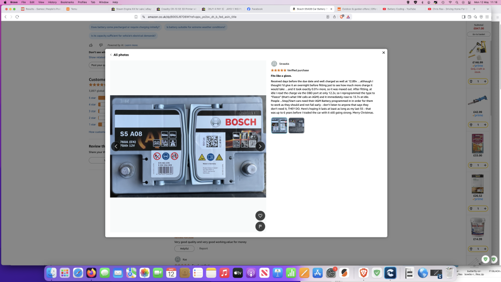Viewport: 501px width, 282px height.
Task: Increase quantity of £42.99 basket item
Action: pos(485,125)
